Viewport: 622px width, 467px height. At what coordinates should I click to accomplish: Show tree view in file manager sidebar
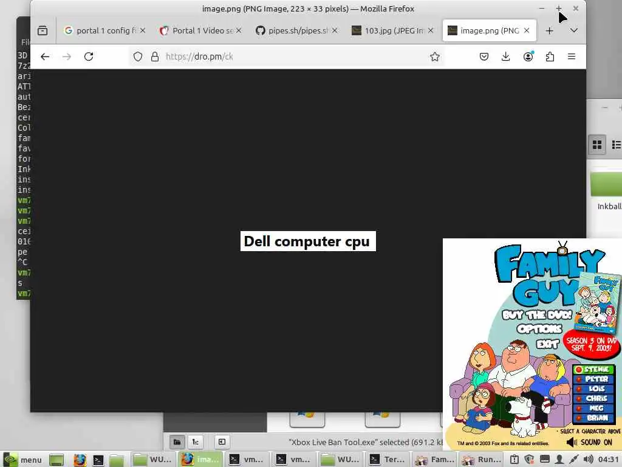(195, 442)
